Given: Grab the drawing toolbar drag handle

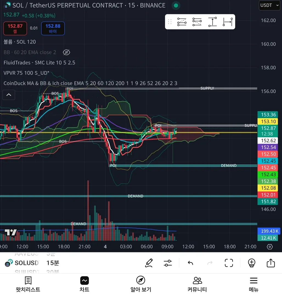Looking at the screenshot, I should click(x=170, y=22).
